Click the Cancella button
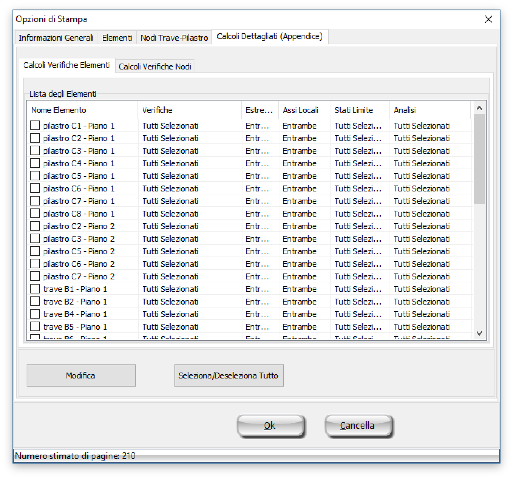The width and height of the screenshot is (513, 479). tap(357, 426)
